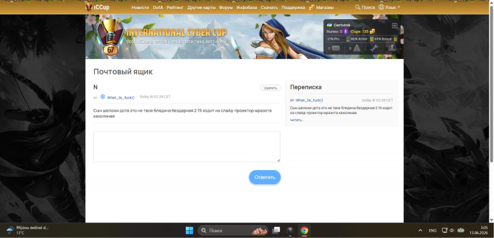The height and width of the screenshot is (238, 494).
Task: Click the Удалить button for this message
Action: (270, 88)
